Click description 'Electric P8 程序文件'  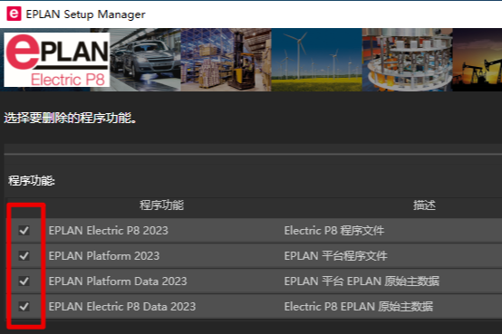tap(334, 230)
